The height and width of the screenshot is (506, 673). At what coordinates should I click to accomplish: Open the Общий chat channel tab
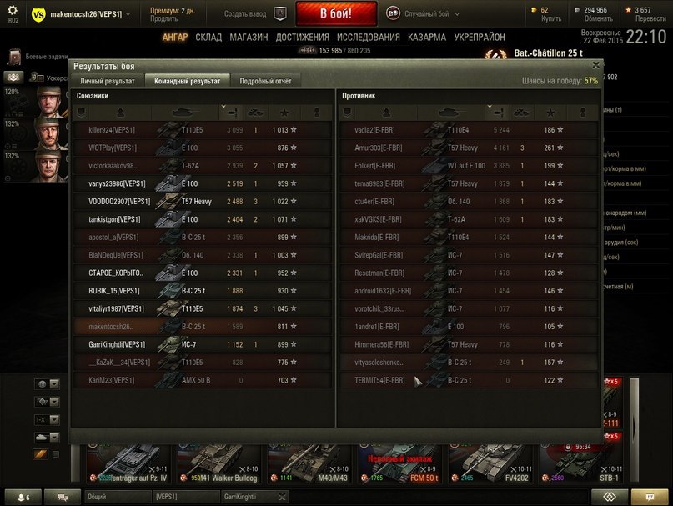pyautogui.click(x=118, y=497)
